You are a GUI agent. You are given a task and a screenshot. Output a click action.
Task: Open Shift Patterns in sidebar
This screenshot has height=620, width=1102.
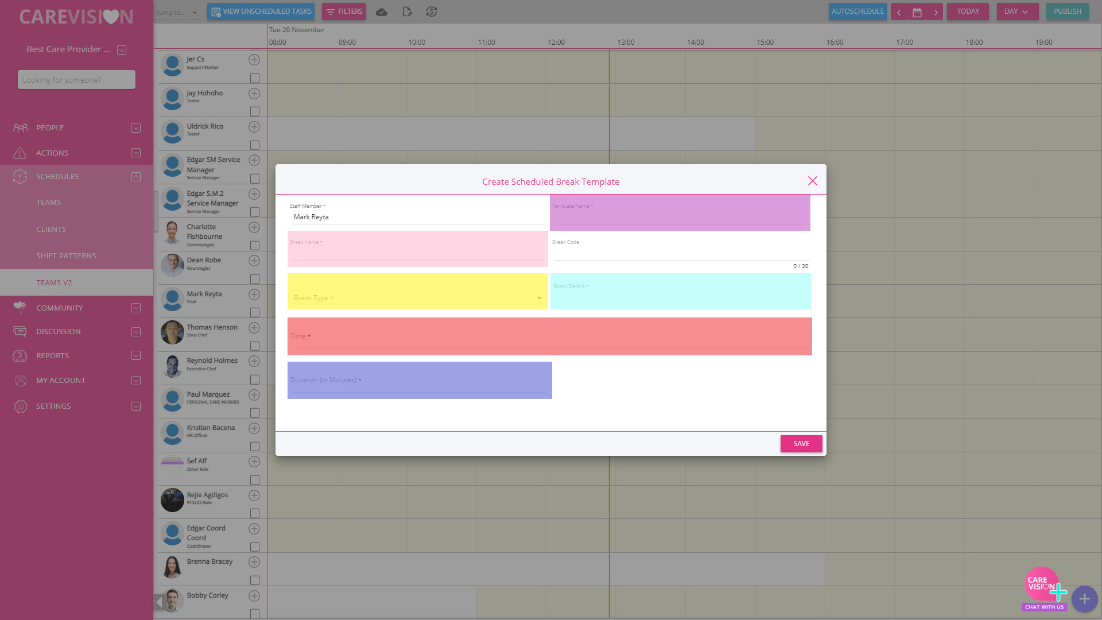pos(66,256)
